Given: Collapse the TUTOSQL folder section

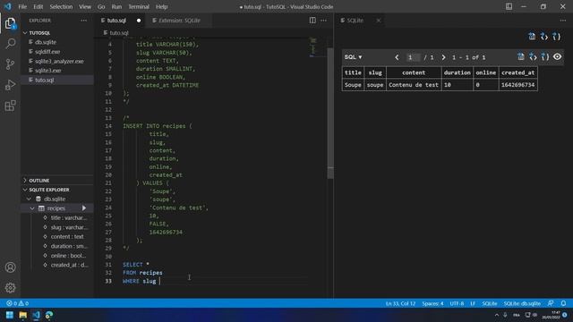Looking at the screenshot, I should pos(25,33).
